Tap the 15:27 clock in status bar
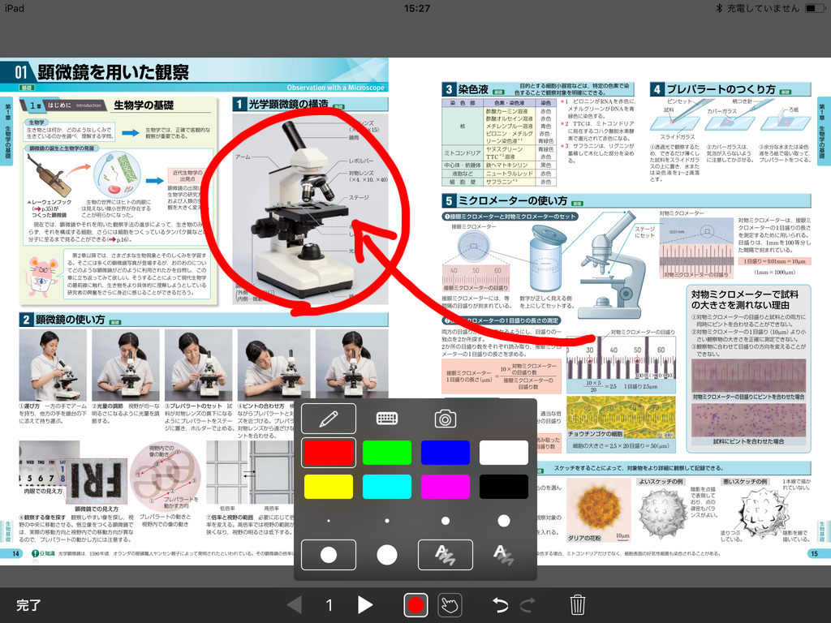This screenshot has height=623, width=831. pos(416,8)
